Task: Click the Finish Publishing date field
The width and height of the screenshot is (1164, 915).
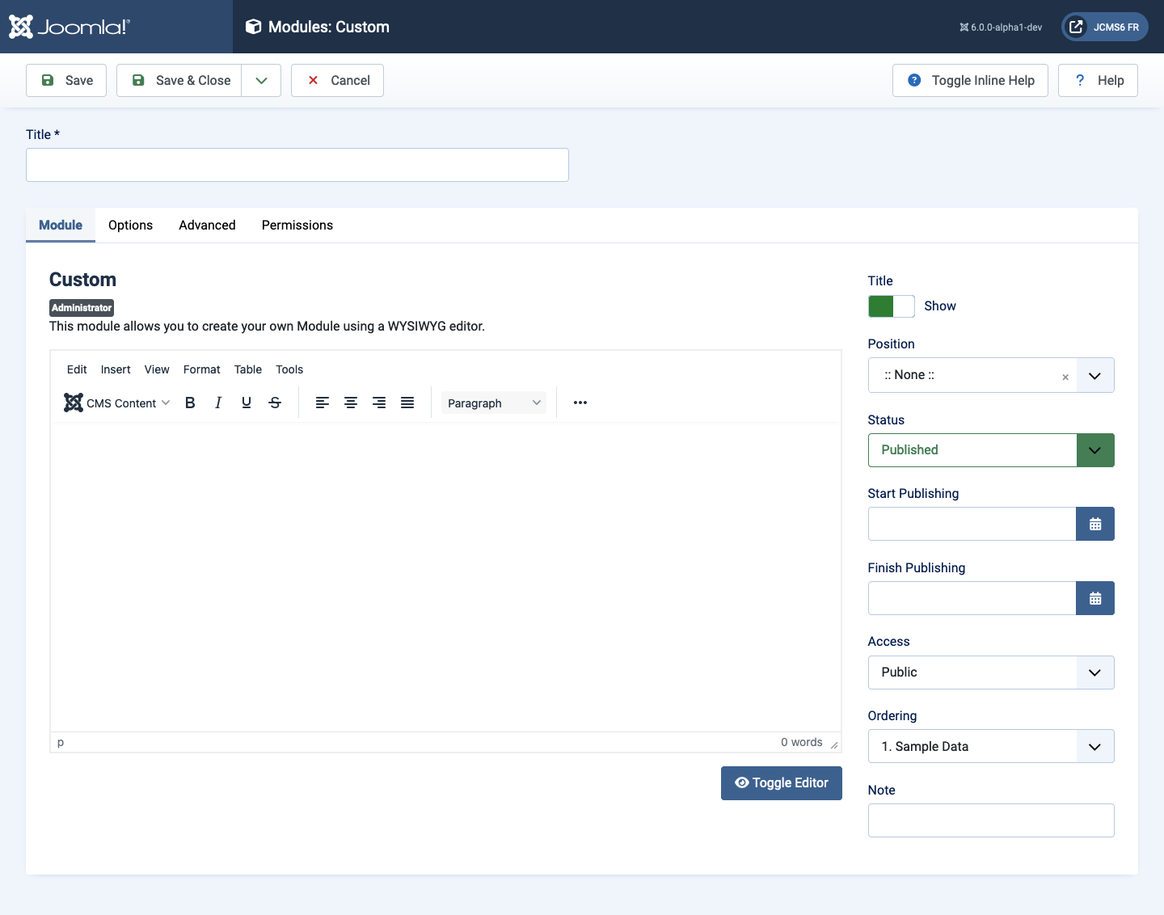Action: (x=972, y=598)
